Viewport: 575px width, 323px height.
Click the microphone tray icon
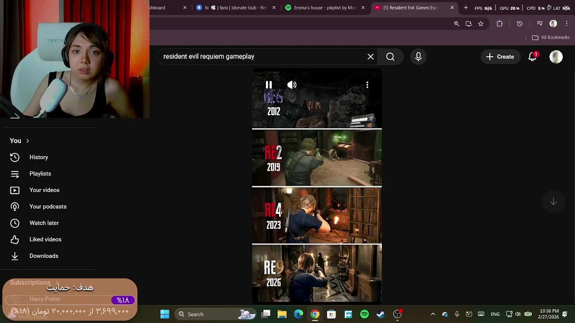457,314
